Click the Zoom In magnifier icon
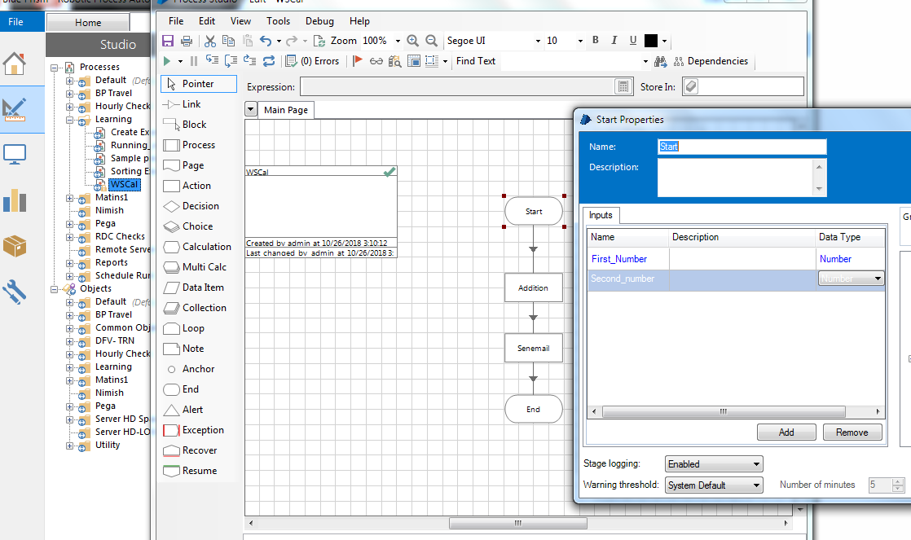911x540 pixels. point(412,41)
